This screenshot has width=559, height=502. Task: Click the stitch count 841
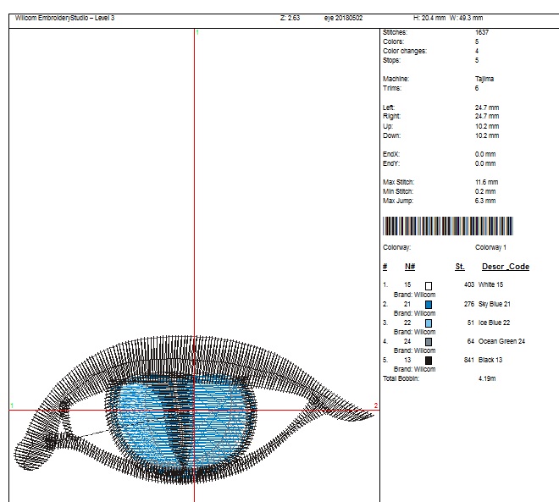469,360
